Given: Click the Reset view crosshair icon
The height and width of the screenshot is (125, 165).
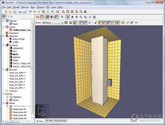Looking at the screenshot, I should point(90,17).
